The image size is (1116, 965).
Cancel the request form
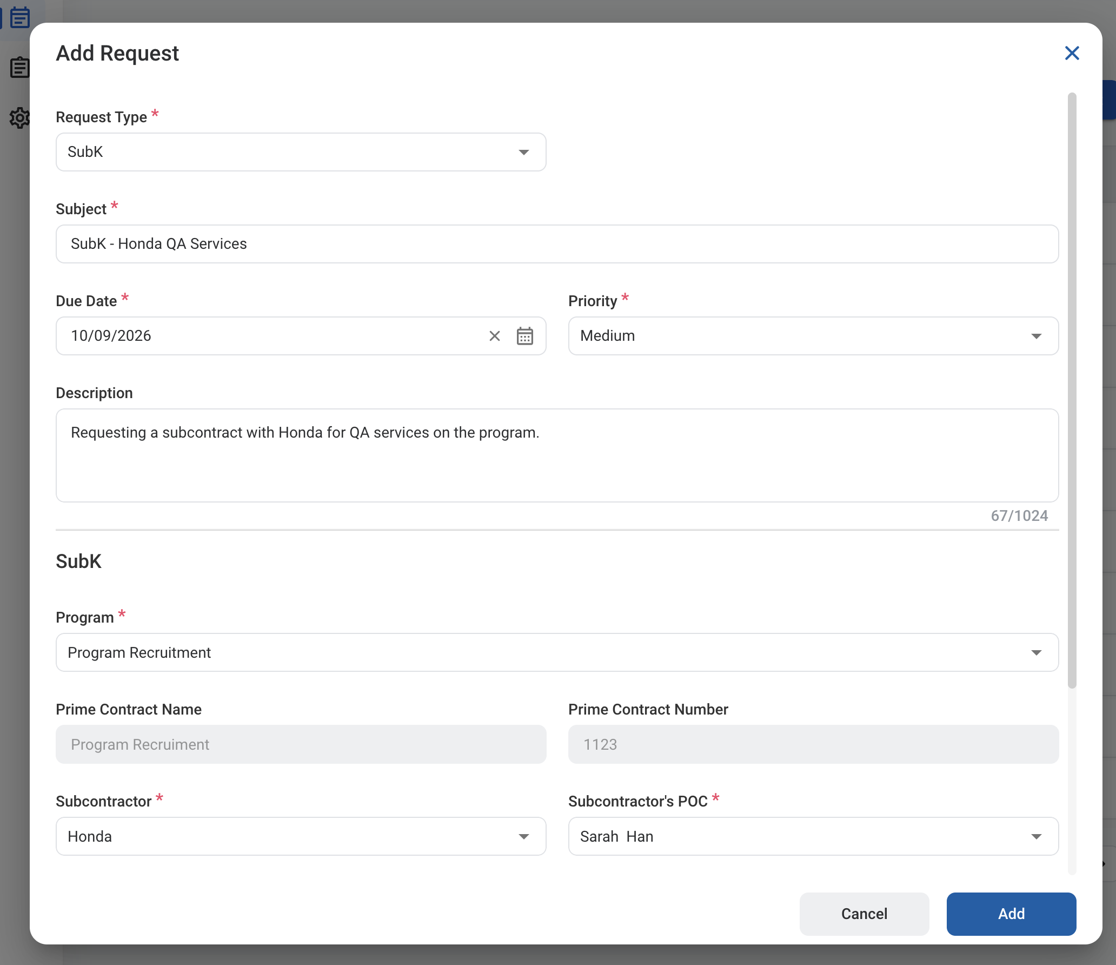(864, 914)
